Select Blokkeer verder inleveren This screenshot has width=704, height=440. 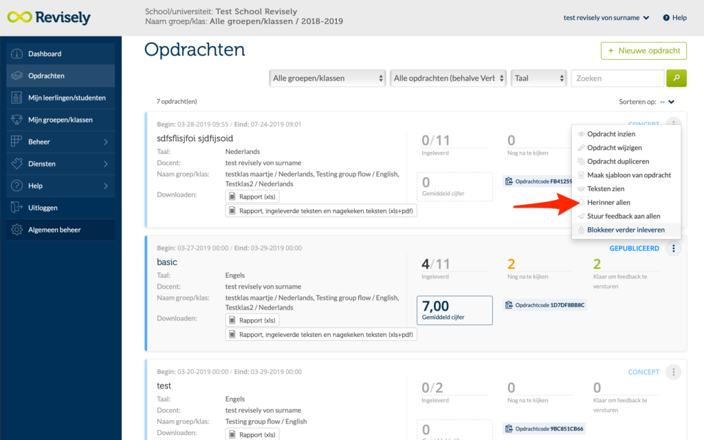click(x=626, y=230)
